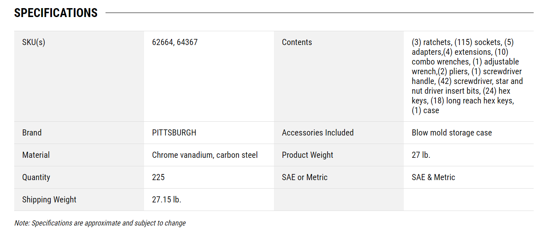543x230 pixels.
Task: Select the Material label cell
Action: coord(79,155)
